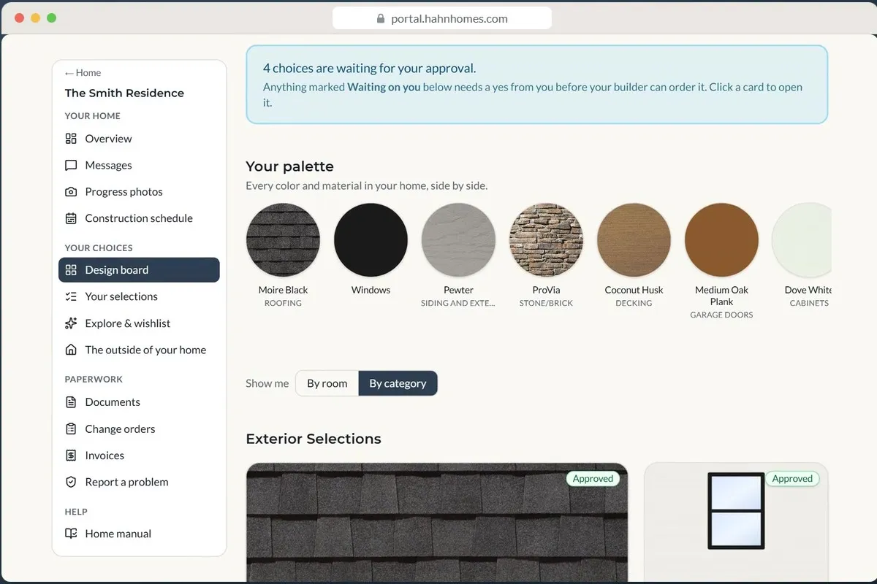View the Construction schedule
The image size is (877, 584).
point(139,218)
